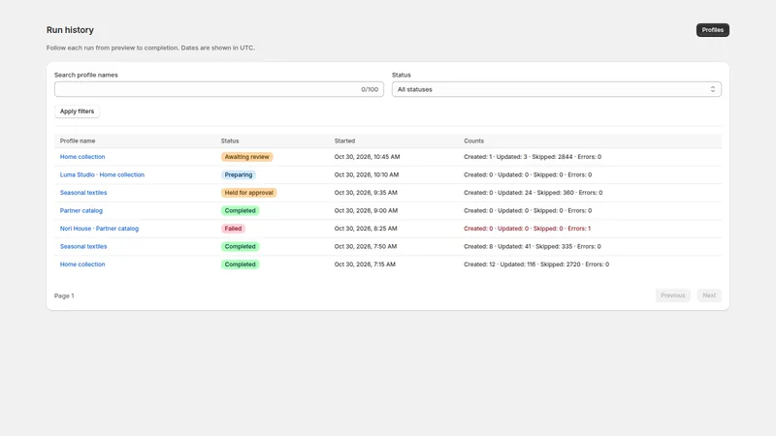Click the Failed status badge
Image resolution: width=776 pixels, height=436 pixels.
(233, 229)
